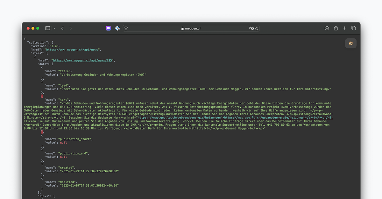Screen dimensions: 382x199
Task: Go back to the previous page
Action: [62, 28]
